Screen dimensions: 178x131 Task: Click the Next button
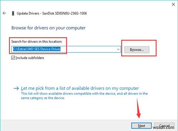pyautogui.click(x=142, y=126)
